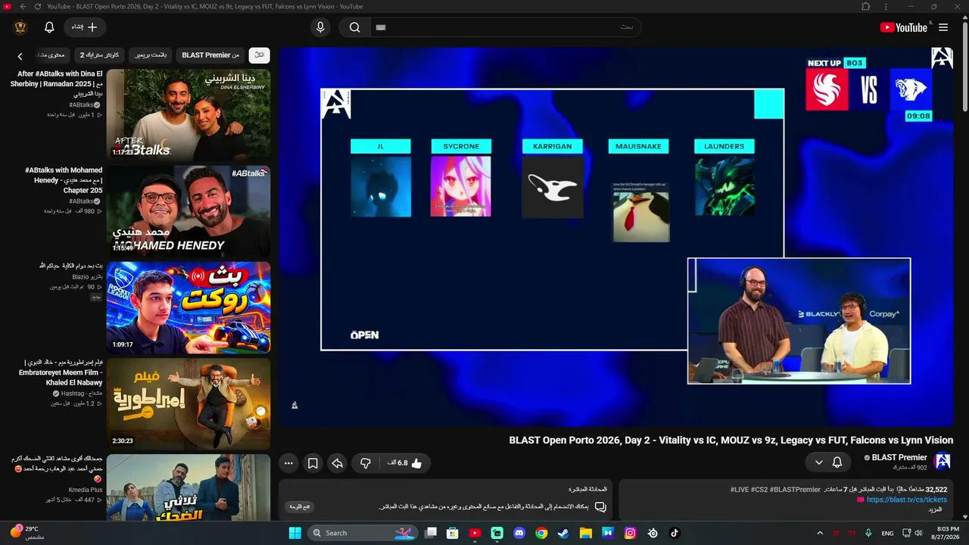Viewport: 969px width, 545px height.
Task: Open the weather widget showing 29°C
Action: [26, 532]
